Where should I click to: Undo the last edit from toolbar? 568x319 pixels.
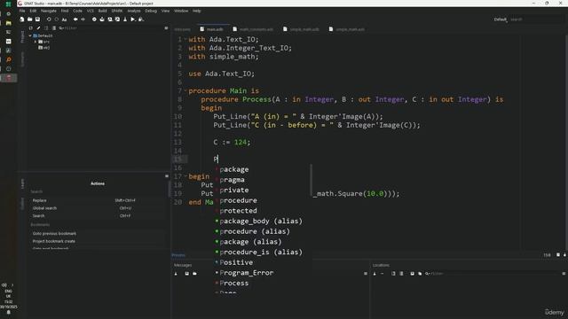[x=49, y=19]
